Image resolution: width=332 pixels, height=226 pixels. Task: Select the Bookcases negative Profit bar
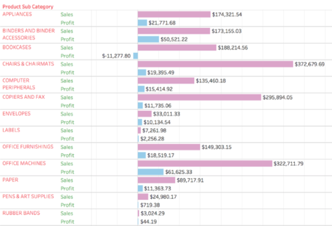[x=136, y=56]
